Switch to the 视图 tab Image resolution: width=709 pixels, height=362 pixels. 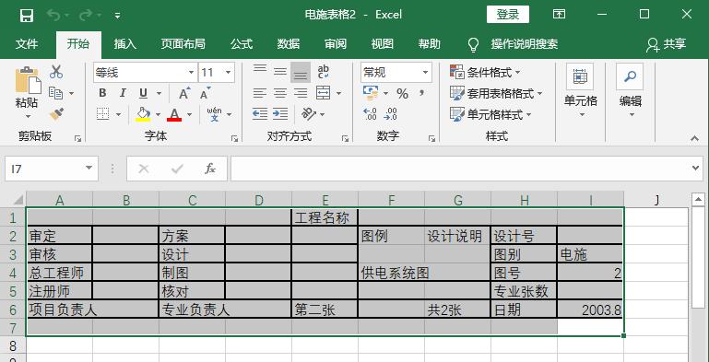(x=383, y=44)
